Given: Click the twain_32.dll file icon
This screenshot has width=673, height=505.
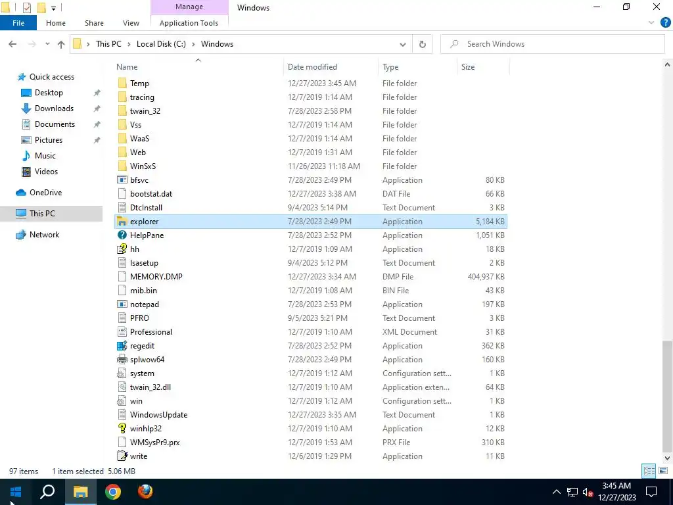Looking at the screenshot, I should pyautogui.click(x=122, y=387).
